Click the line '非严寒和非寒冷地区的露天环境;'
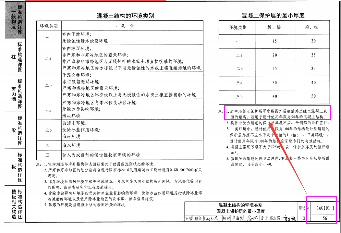The image size is (341, 233). tap(95, 55)
